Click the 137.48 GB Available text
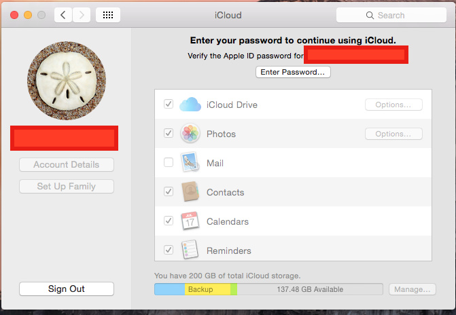 310,289
